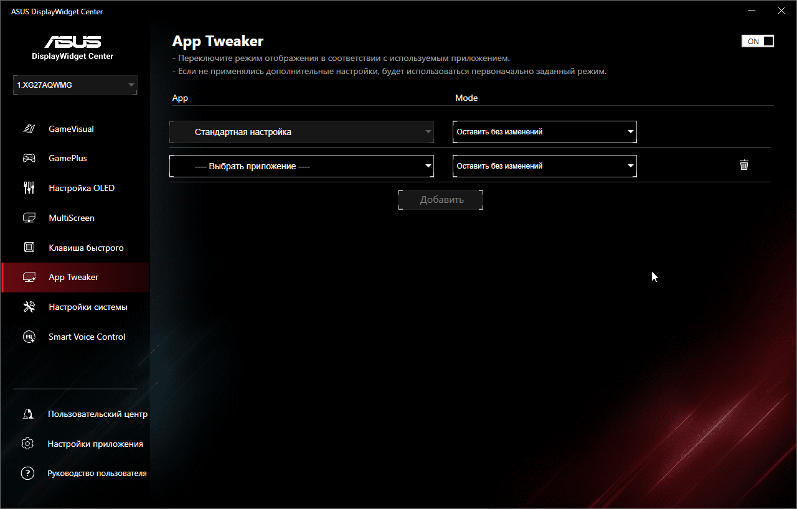The width and height of the screenshot is (797, 509).
Task: Close the DisplayWidget Center window
Action: [781, 10]
